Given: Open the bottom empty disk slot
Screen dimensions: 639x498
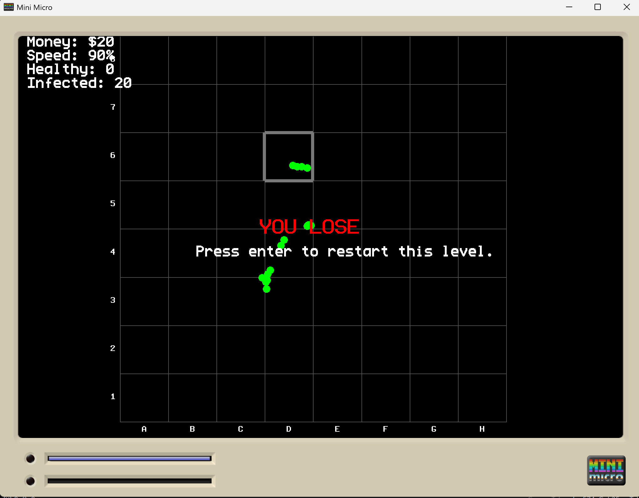Looking at the screenshot, I should click(x=129, y=481).
